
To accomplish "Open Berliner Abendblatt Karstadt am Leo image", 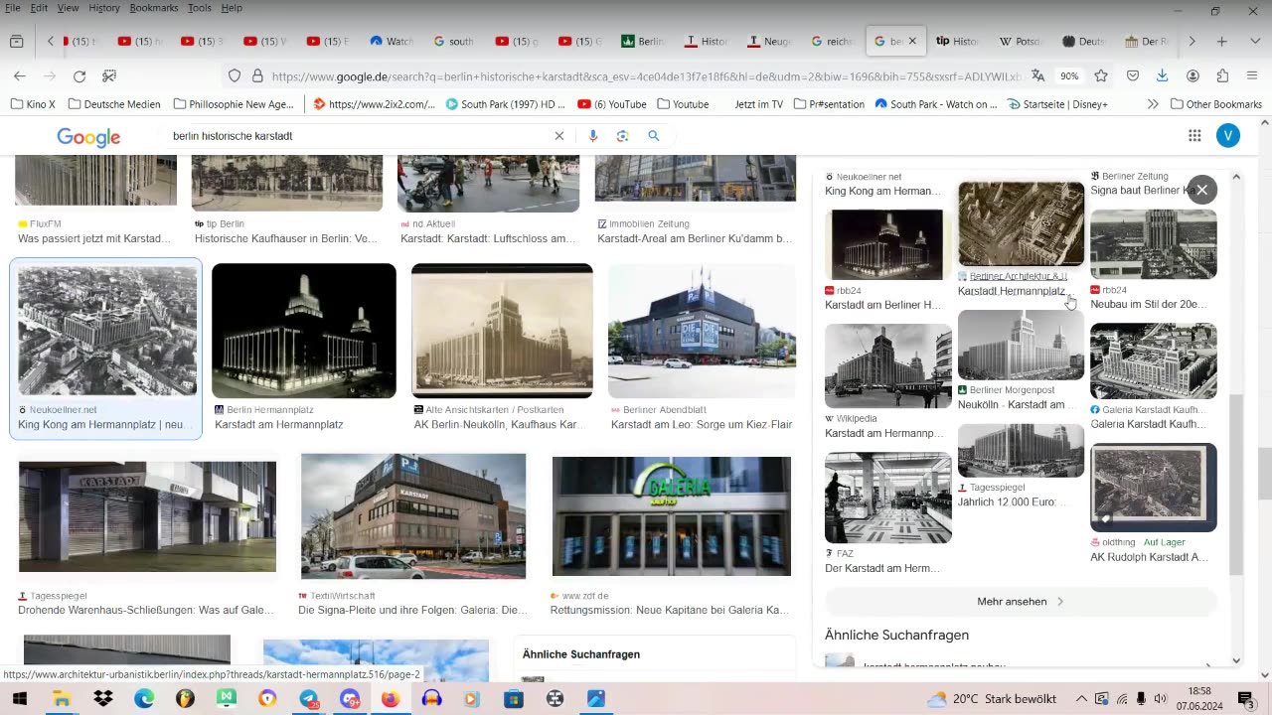I will coord(702,331).
